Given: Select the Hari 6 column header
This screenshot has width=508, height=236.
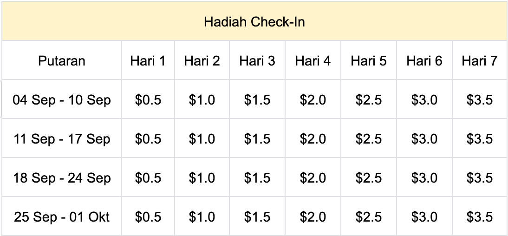Looking at the screenshot, I should 424,61.
